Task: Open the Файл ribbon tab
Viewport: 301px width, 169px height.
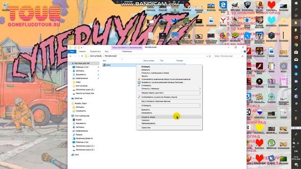Action: pos(72,52)
